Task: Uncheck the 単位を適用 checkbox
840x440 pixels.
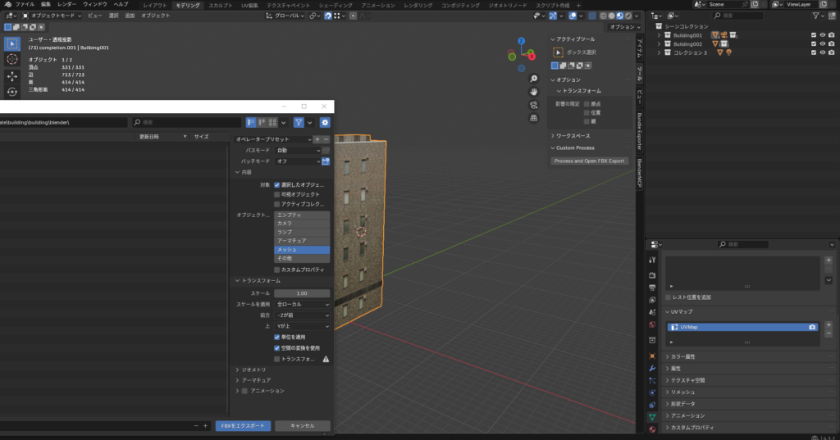Action: [277, 337]
